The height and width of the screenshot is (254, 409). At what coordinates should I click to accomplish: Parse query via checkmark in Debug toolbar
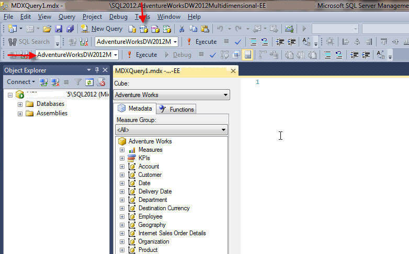213,55
